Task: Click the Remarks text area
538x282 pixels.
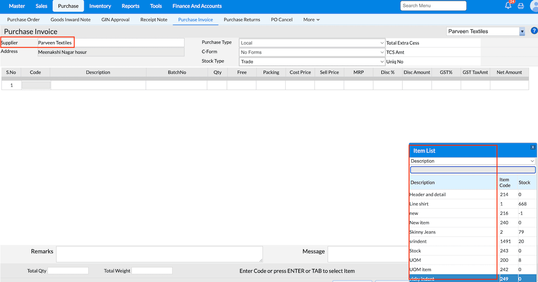Action: click(160, 254)
